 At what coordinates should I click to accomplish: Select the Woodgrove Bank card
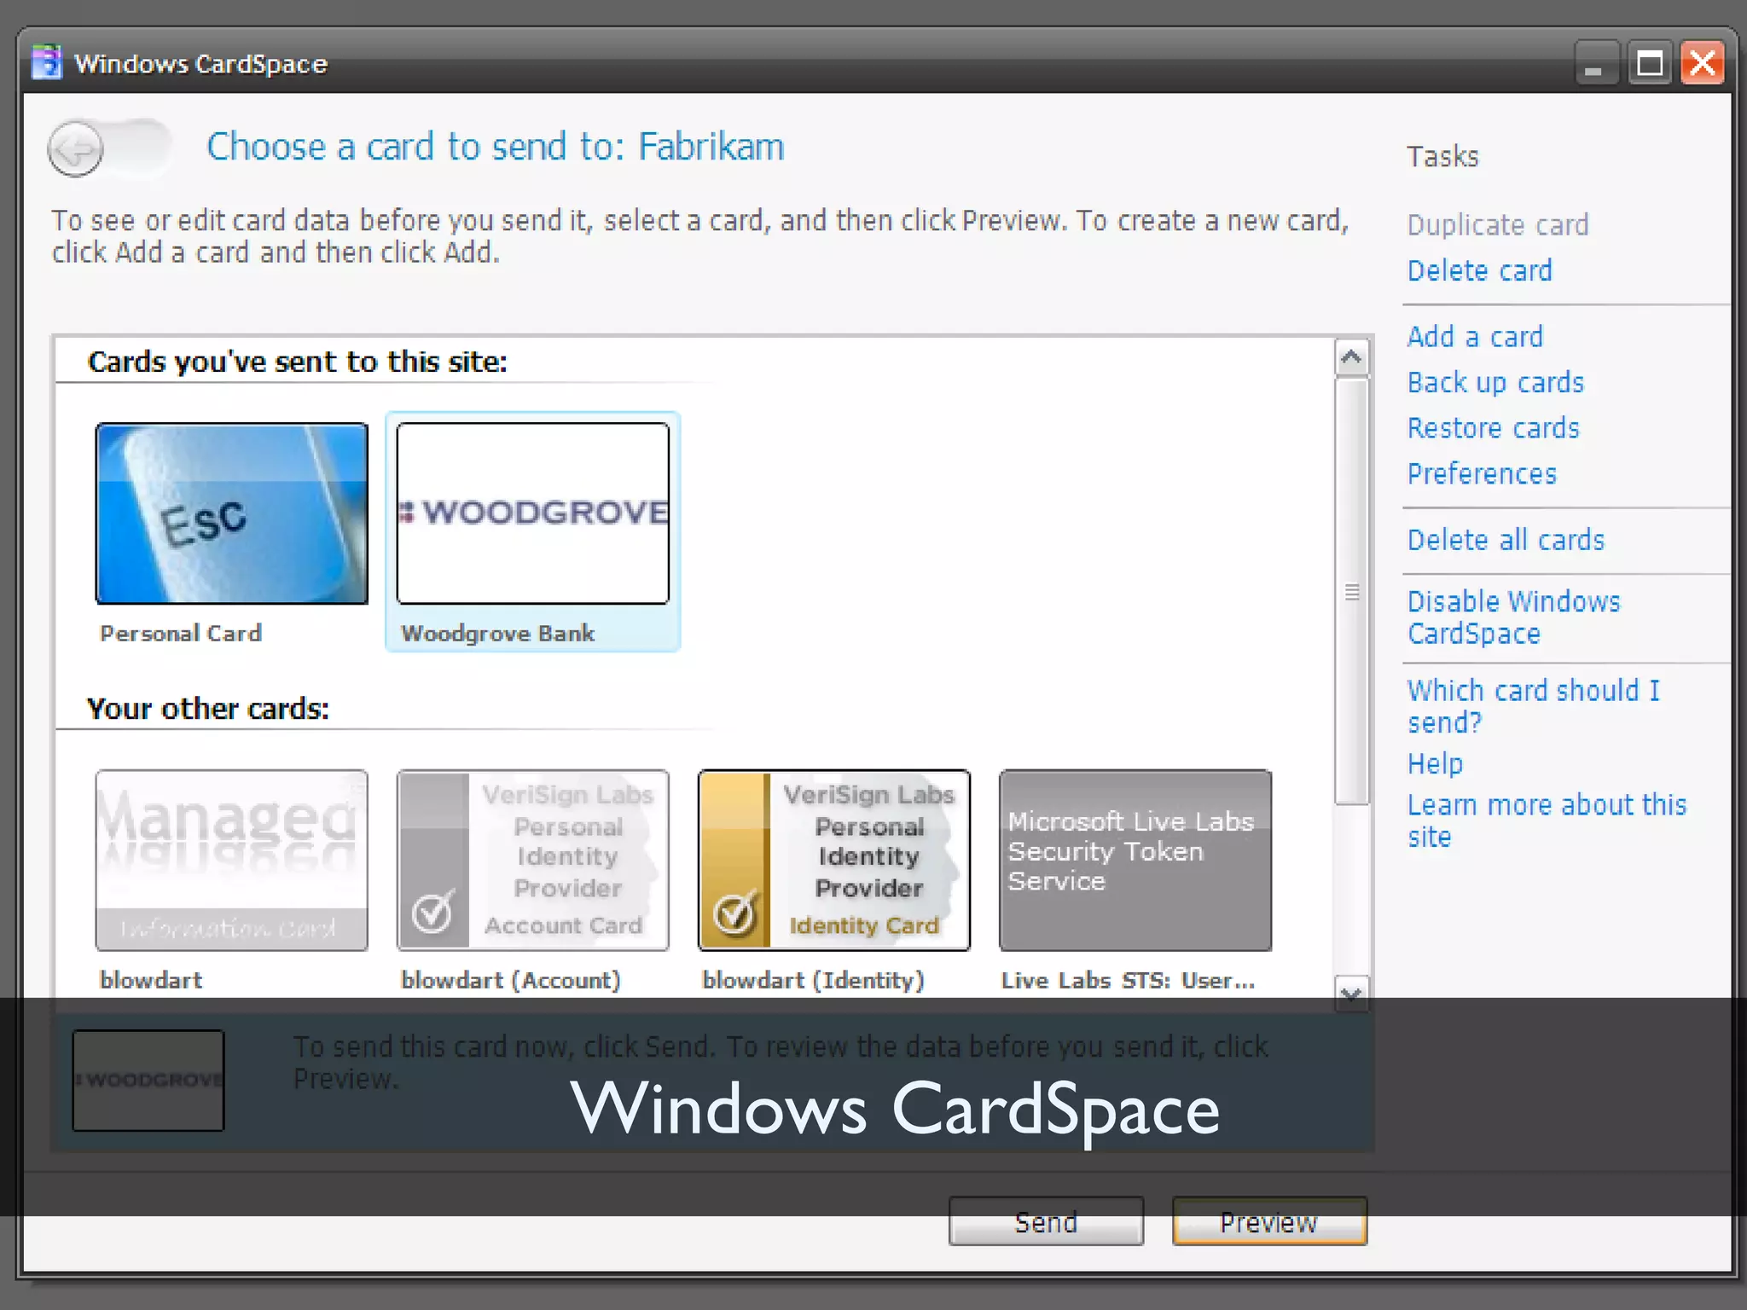pyautogui.click(x=533, y=513)
